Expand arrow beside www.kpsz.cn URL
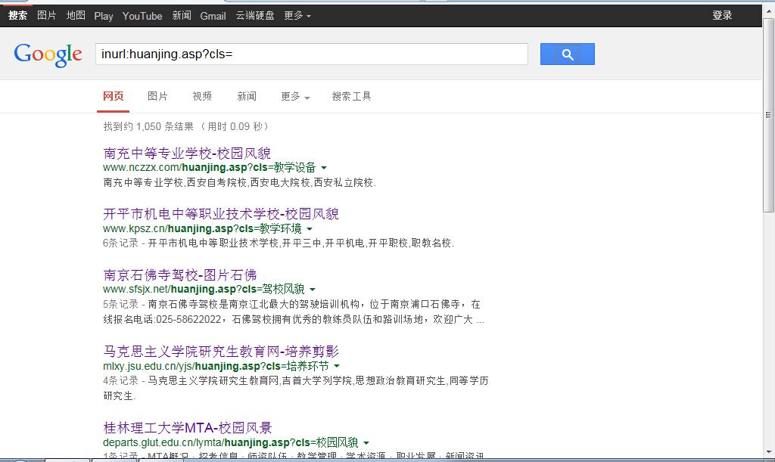Image resolution: width=775 pixels, height=462 pixels. tap(310, 229)
